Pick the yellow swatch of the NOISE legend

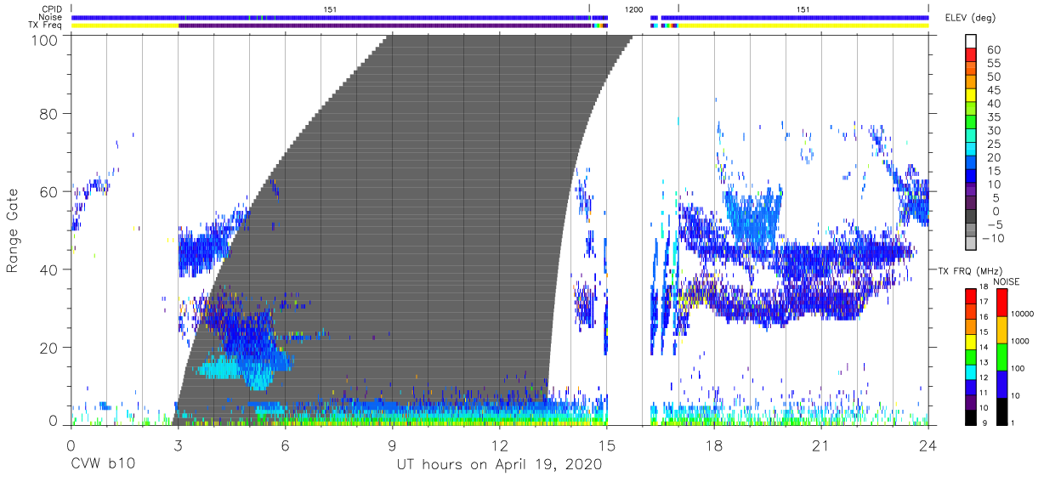(x=1001, y=330)
